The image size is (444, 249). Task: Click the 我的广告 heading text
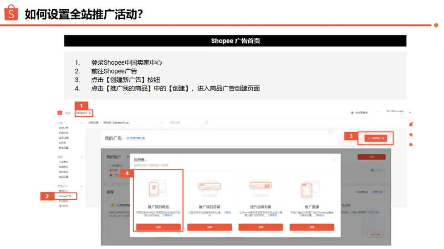pos(113,138)
